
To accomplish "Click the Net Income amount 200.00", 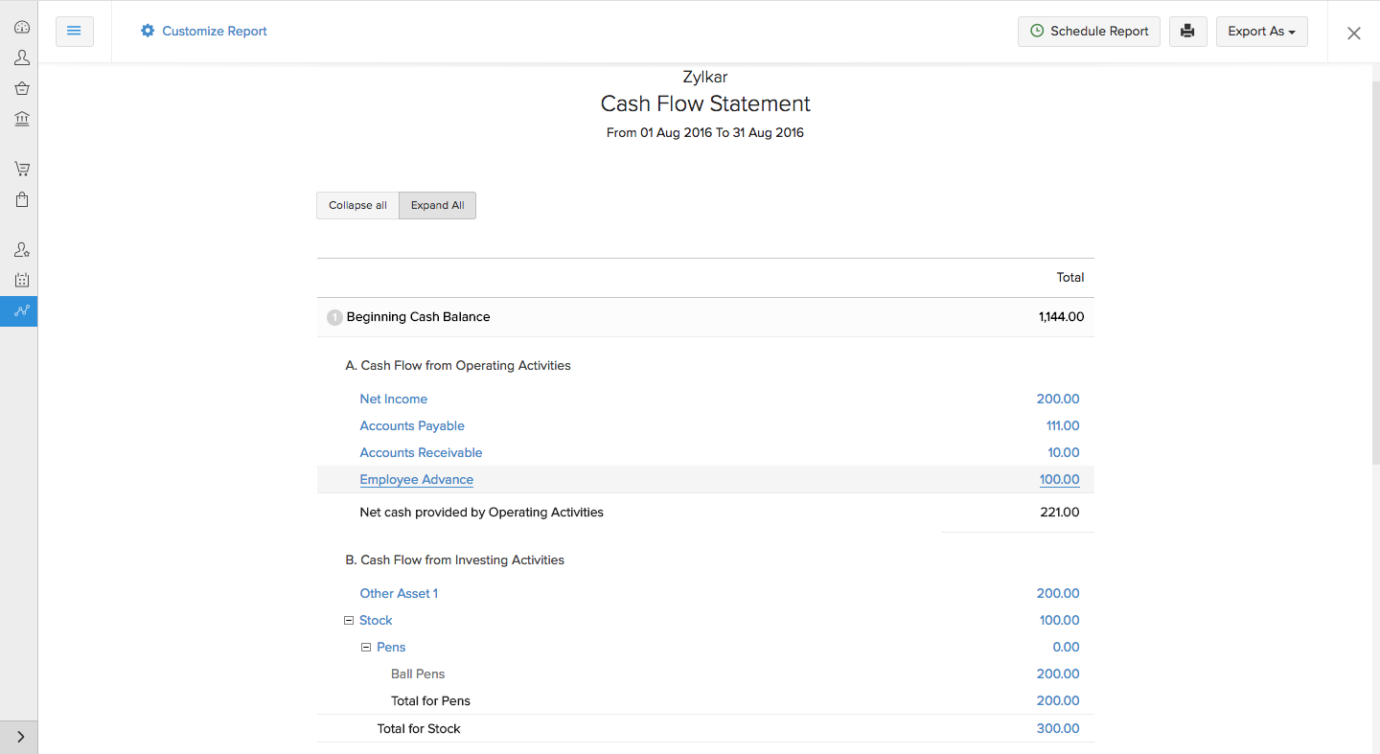I will coord(1057,400).
